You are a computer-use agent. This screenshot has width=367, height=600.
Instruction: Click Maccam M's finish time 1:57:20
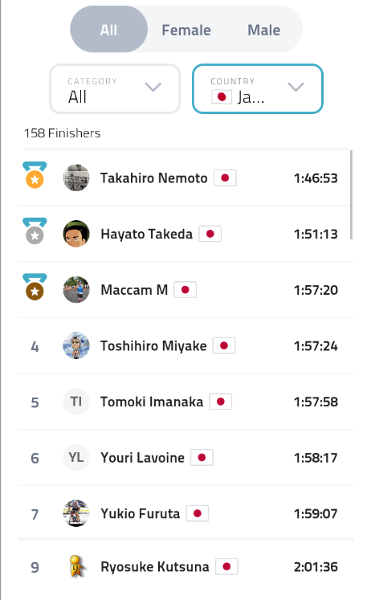(316, 290)
